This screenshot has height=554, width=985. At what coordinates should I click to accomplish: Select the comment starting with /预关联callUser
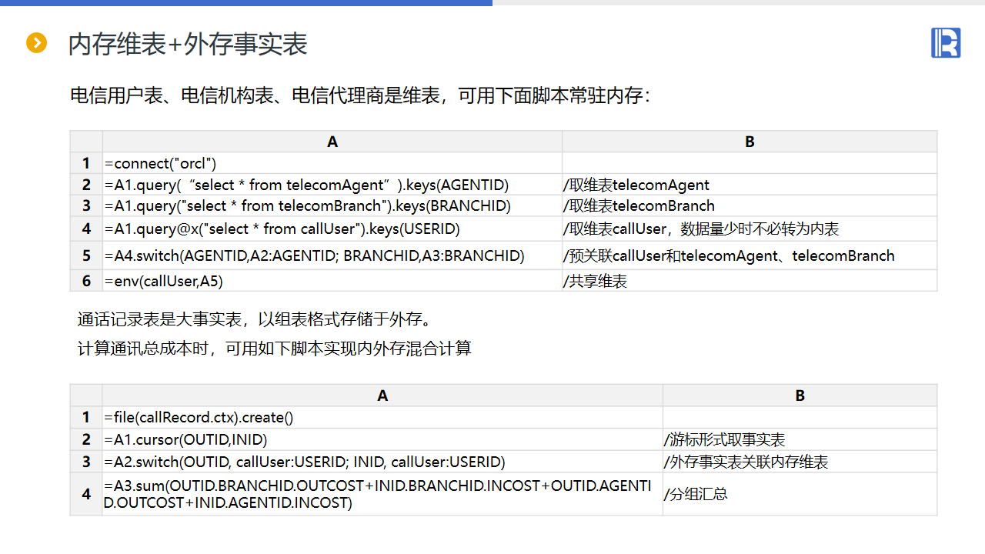pyautogui.click(x=730, y=255)
